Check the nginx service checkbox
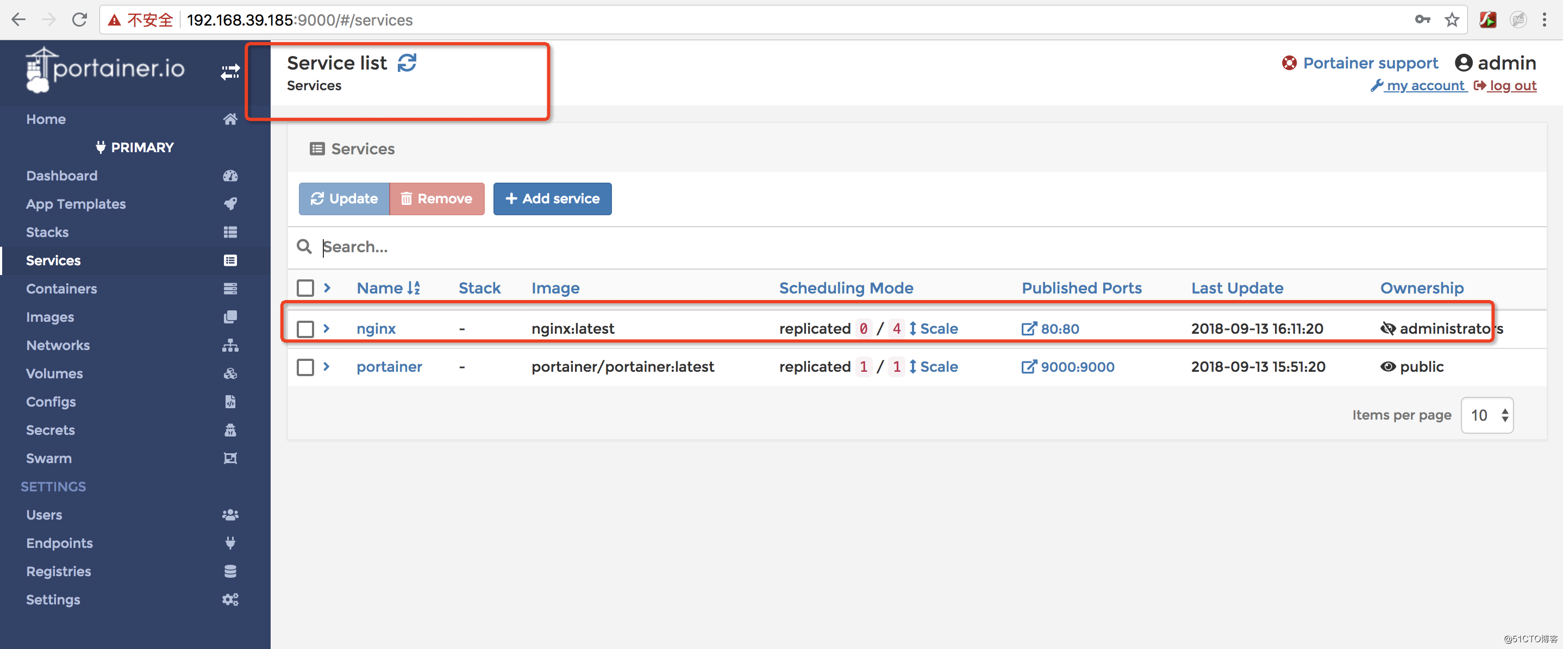 pos(305,329)
